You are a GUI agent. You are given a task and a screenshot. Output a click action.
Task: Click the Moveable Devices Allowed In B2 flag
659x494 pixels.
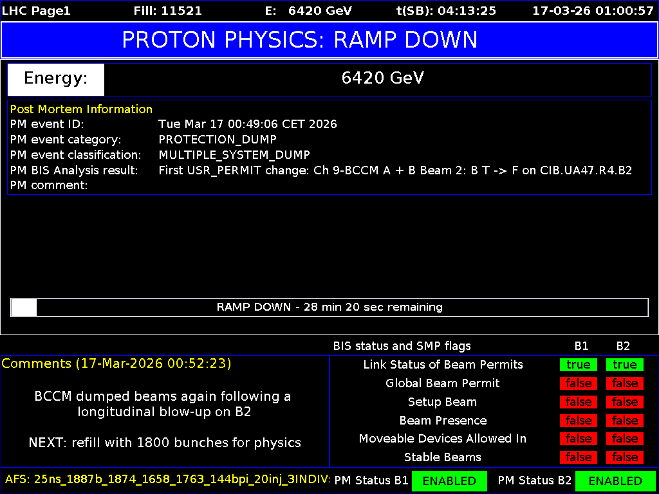point(623,439)
